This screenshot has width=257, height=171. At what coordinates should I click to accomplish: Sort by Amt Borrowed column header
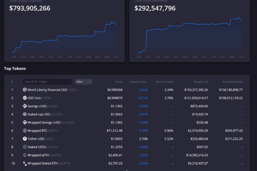tap(233, 82)
